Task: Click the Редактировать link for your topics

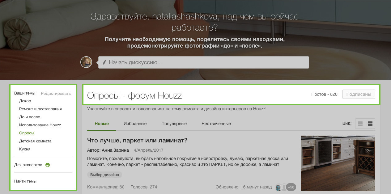Action: pyautogui.click(x=56, y=93)
